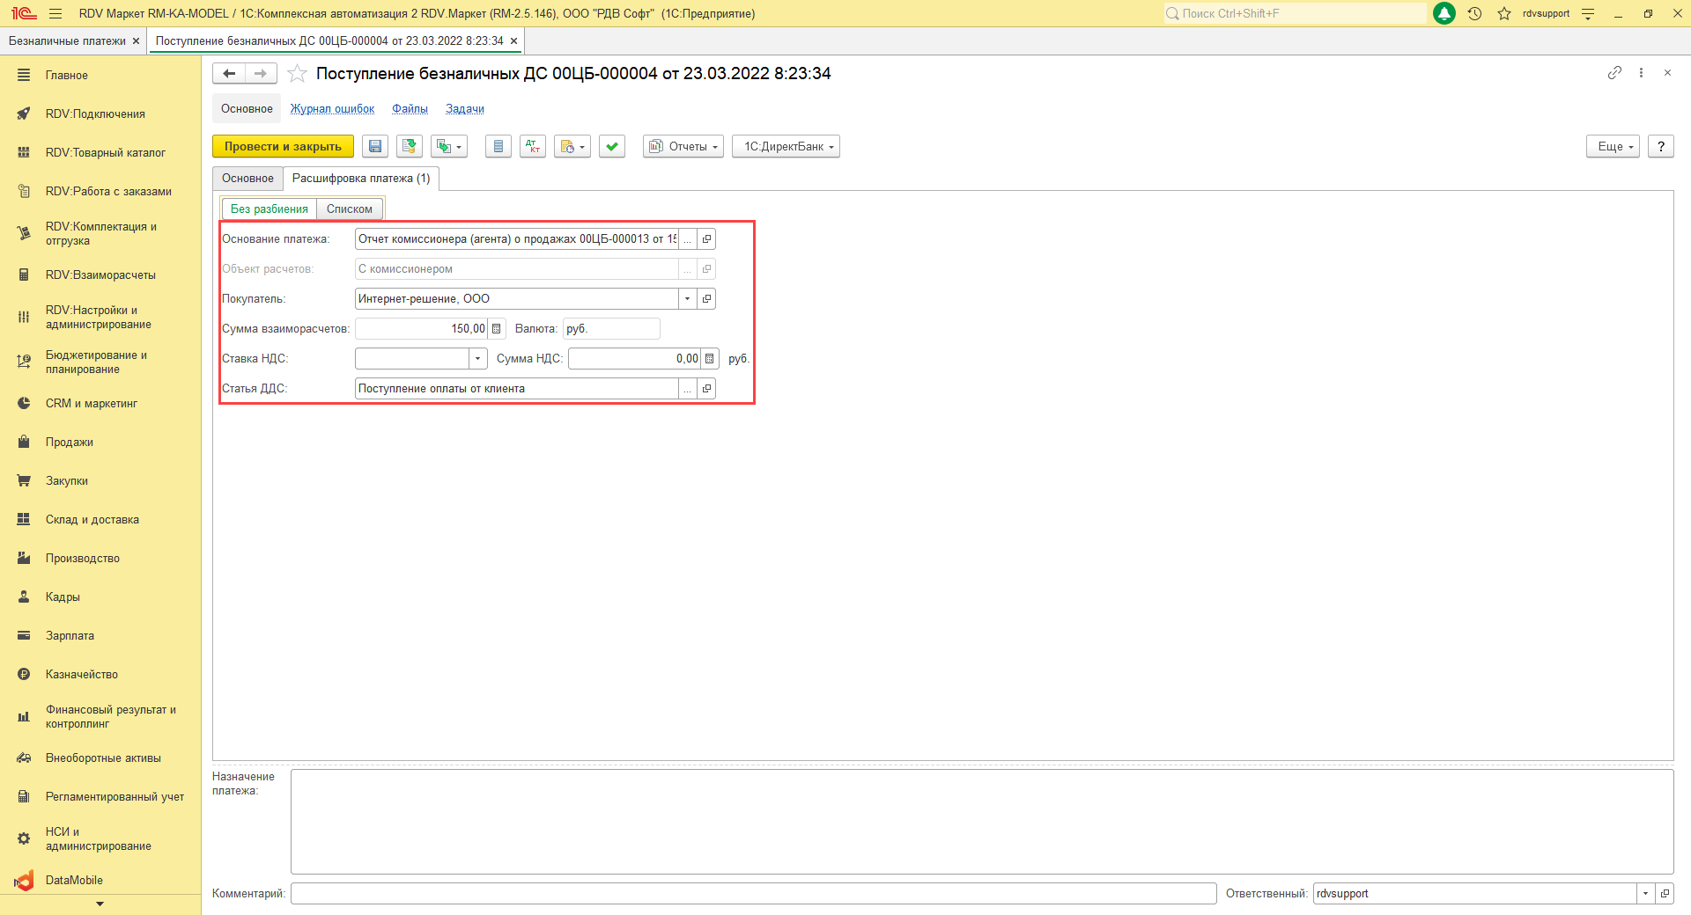This screenshot has width=1691, height=915.
Task: Click the save (floppy disk) icon
Action: pos(375,147)
